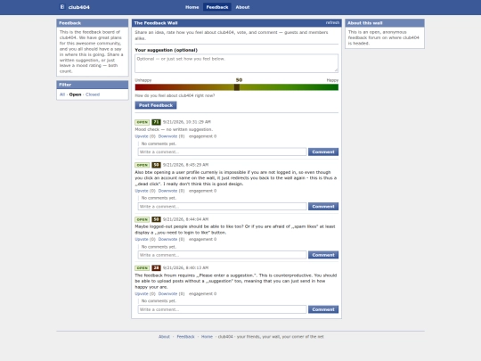Open the footer Home link
The width and height of the screenshot is (481, 361).
(x=207, y=337)
